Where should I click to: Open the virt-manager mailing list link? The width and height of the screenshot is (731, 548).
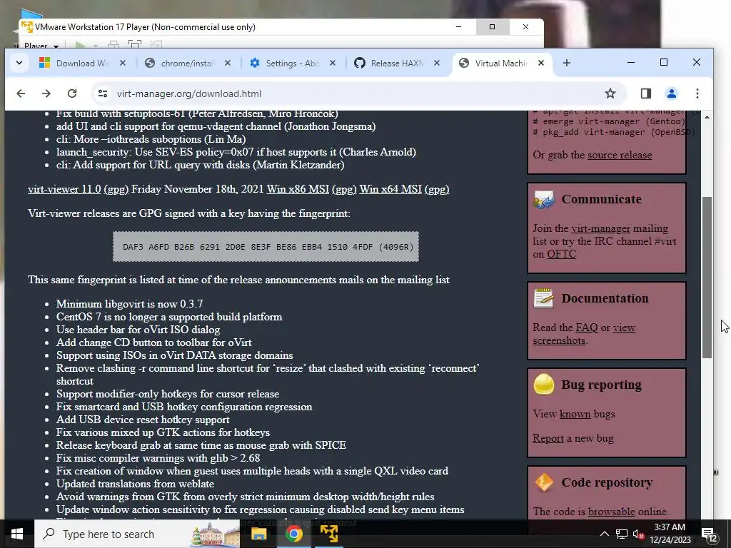pyautogui.click(x=600, y=229)
